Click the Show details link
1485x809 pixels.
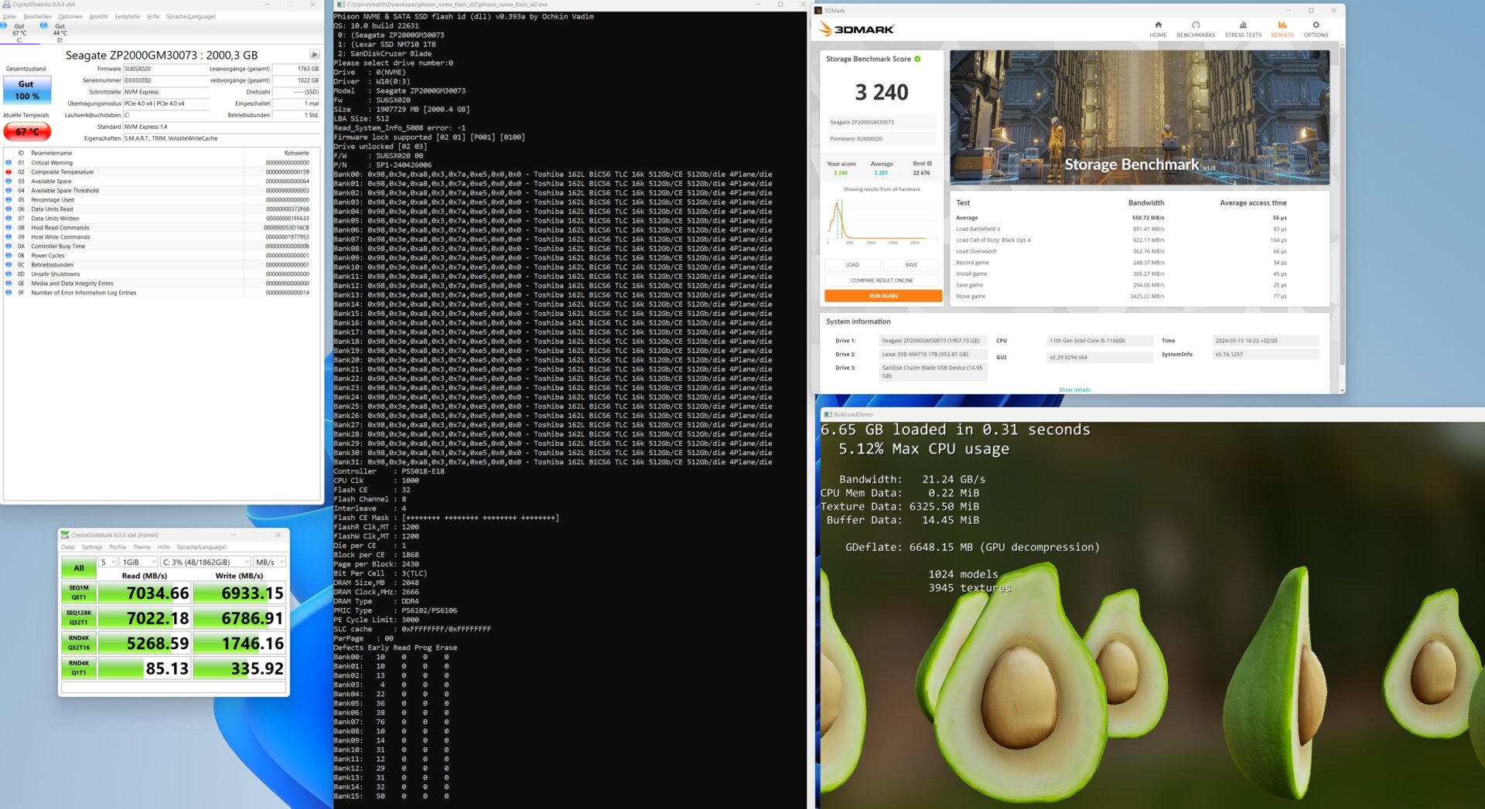(1074, 390)
